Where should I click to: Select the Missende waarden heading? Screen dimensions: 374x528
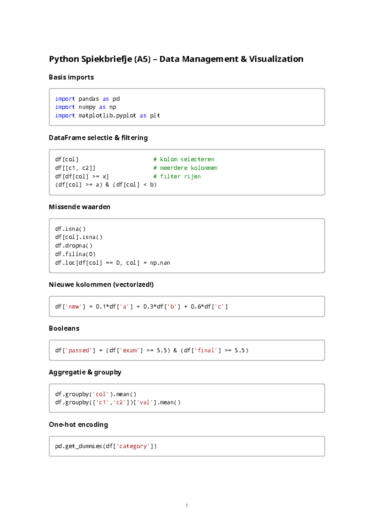click(x=79, y=207)
